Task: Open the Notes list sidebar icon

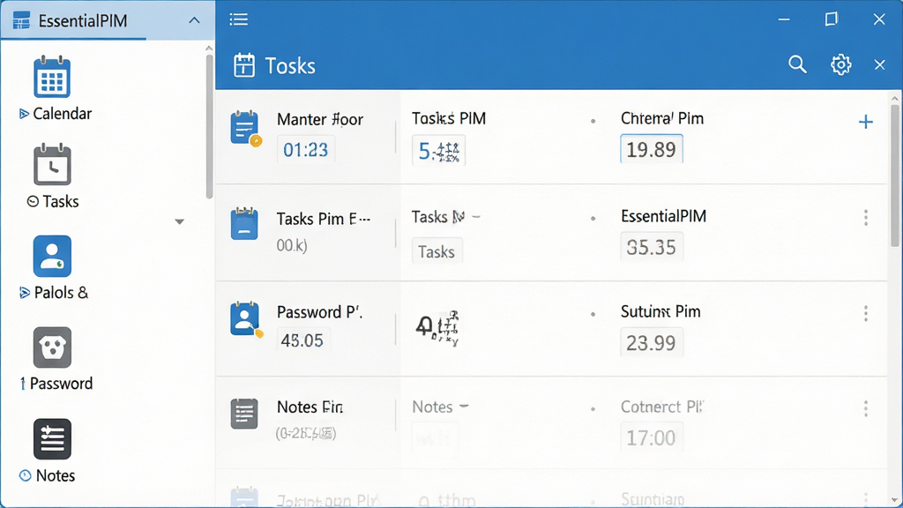Action: tap(52, 439)
